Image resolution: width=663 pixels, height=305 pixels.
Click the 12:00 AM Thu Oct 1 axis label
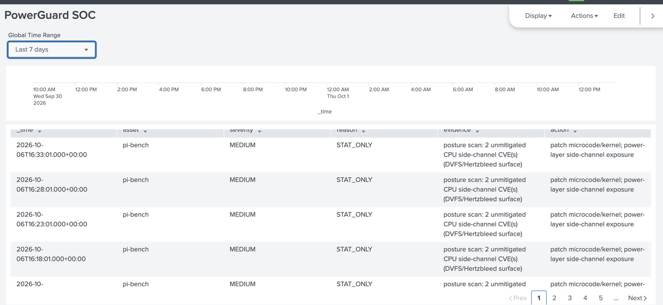pyautogui.click(x=338, y=93)
